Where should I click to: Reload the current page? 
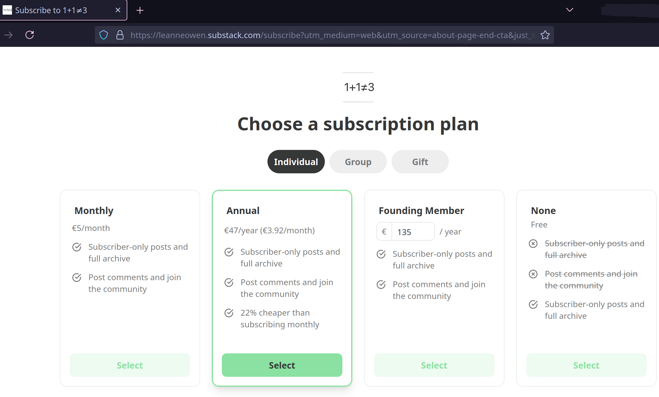point(30,35)
